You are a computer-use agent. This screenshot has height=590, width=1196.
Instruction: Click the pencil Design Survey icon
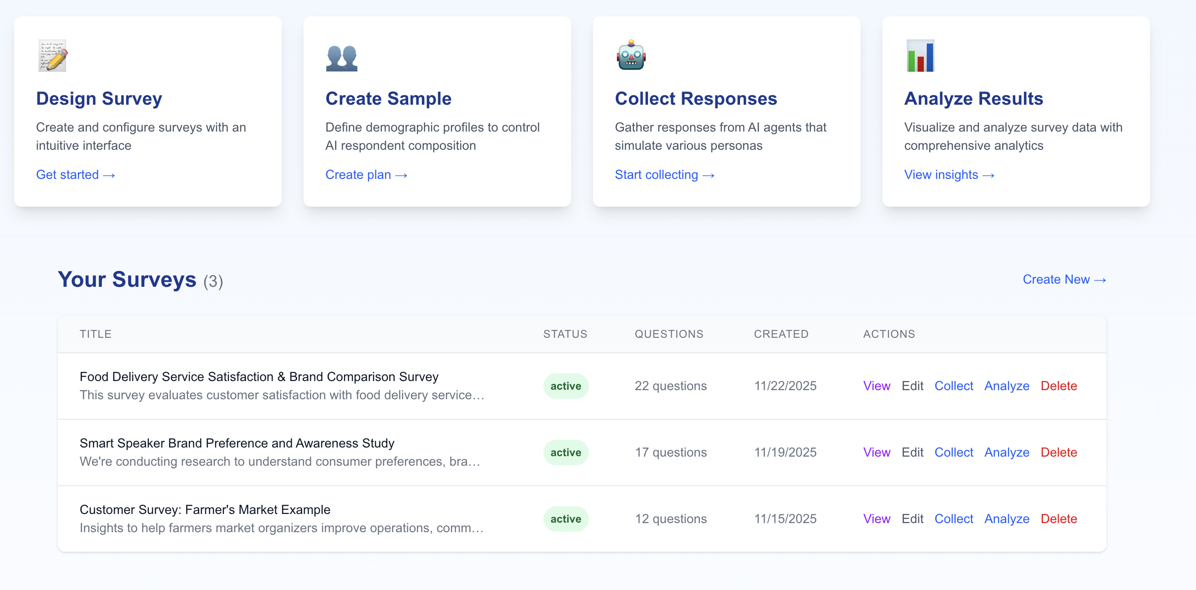(52, 55)
